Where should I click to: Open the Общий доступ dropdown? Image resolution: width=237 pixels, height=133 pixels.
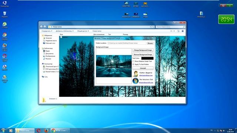[83, 31]
